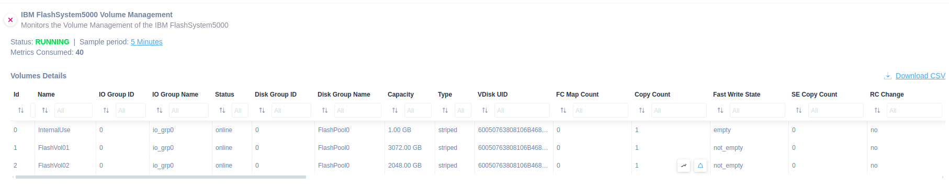Focus the IO Group Name filter field
Screen dimensions: 949x188
click(x=189, y=110)
